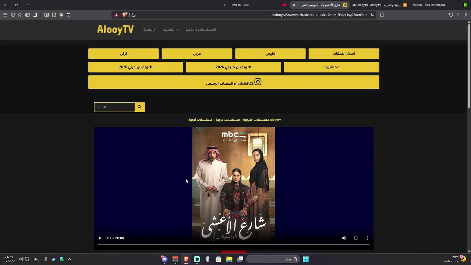
Task: Go forward with the right chevron navigation arrow
Action: [x=465, y=15]
